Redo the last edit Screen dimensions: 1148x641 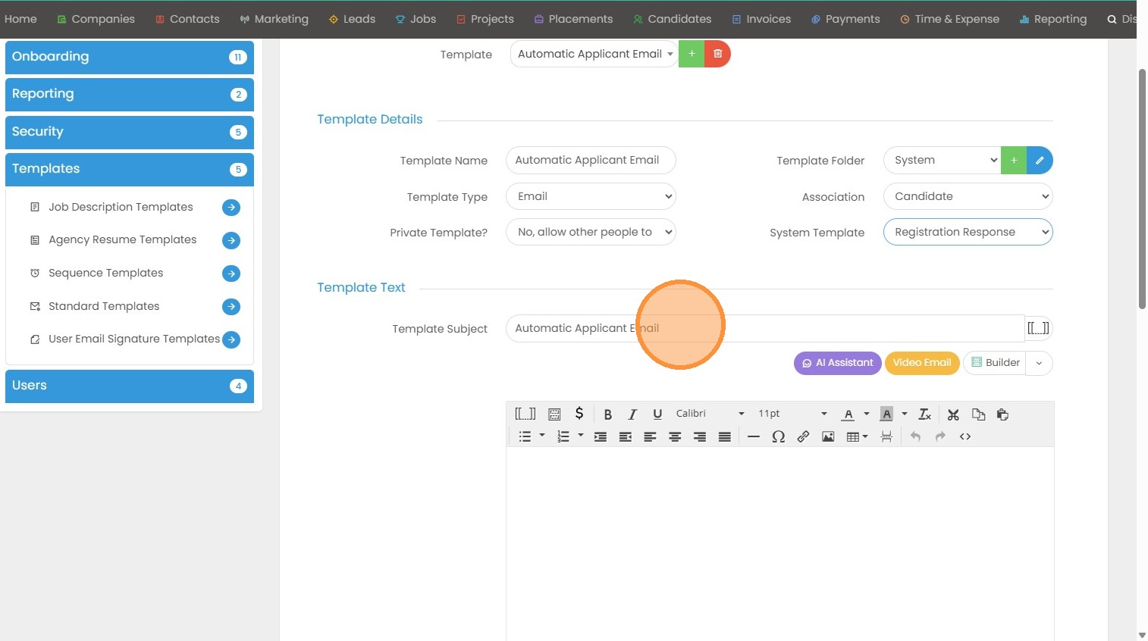tap(940, 436)
